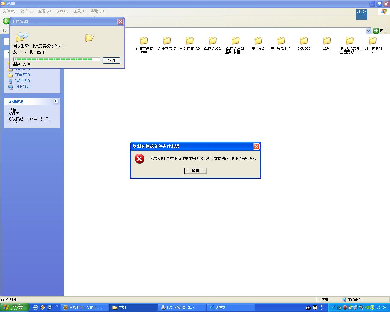Cancel the copy with 取消 button
This screenshot has height=312, width=390.
click(x=111, y=60)
